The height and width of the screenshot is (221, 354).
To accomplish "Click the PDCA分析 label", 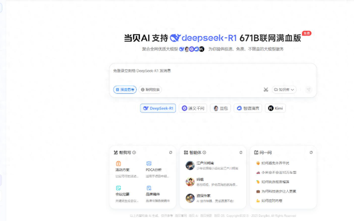I will pos(154,170).
